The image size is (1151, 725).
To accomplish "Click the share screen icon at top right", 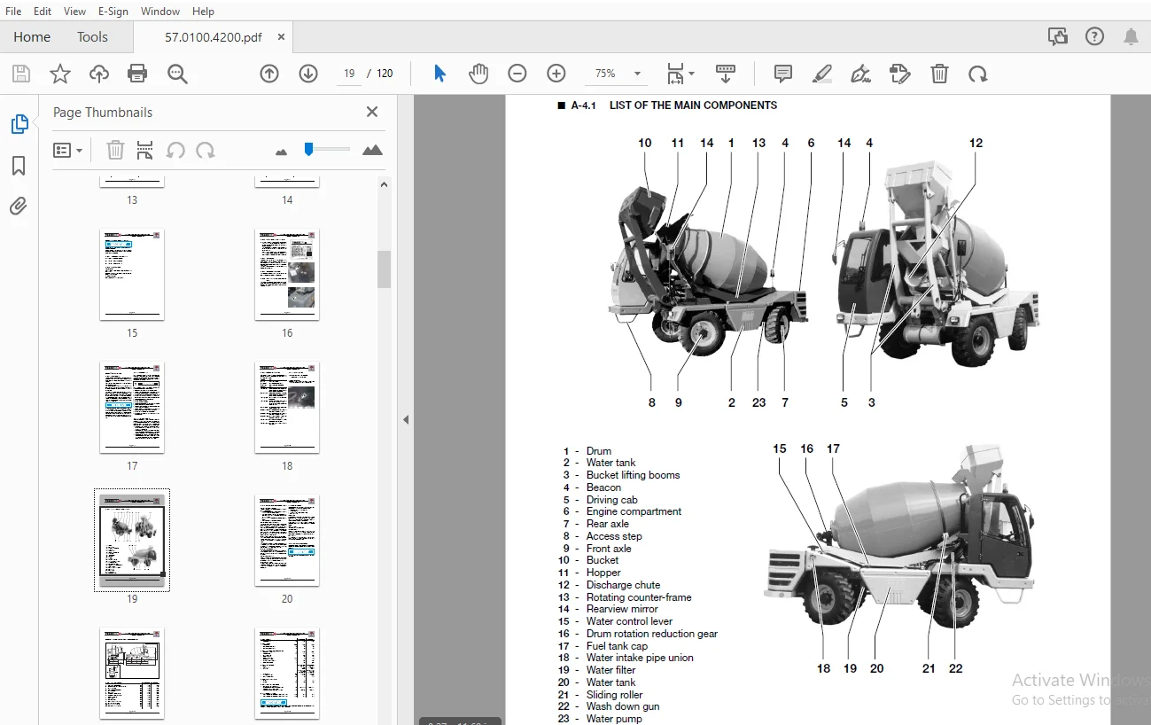I will [1057, 36].
